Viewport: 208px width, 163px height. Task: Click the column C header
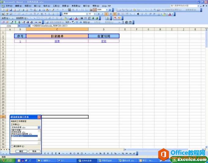point(57,29)
